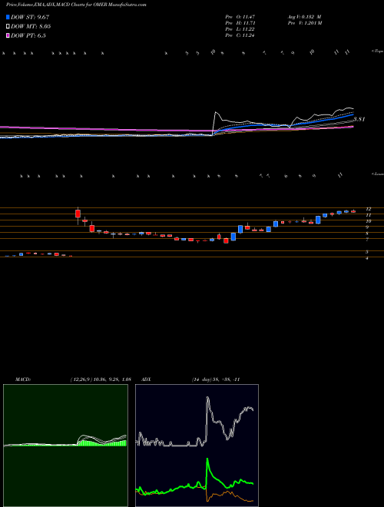Click the '<Lows' label at right edge
384x507 pixels.
[x=377, y=174]
